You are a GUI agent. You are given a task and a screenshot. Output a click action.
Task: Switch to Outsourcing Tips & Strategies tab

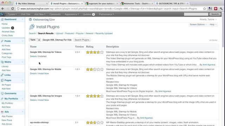pyautogui.click(x=172, y=3)
